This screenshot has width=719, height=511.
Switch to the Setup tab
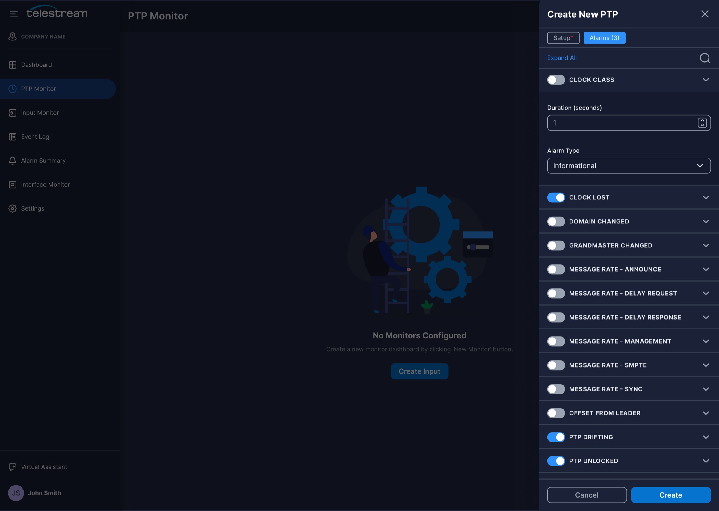pyautogui.click(x=563, y=38)
